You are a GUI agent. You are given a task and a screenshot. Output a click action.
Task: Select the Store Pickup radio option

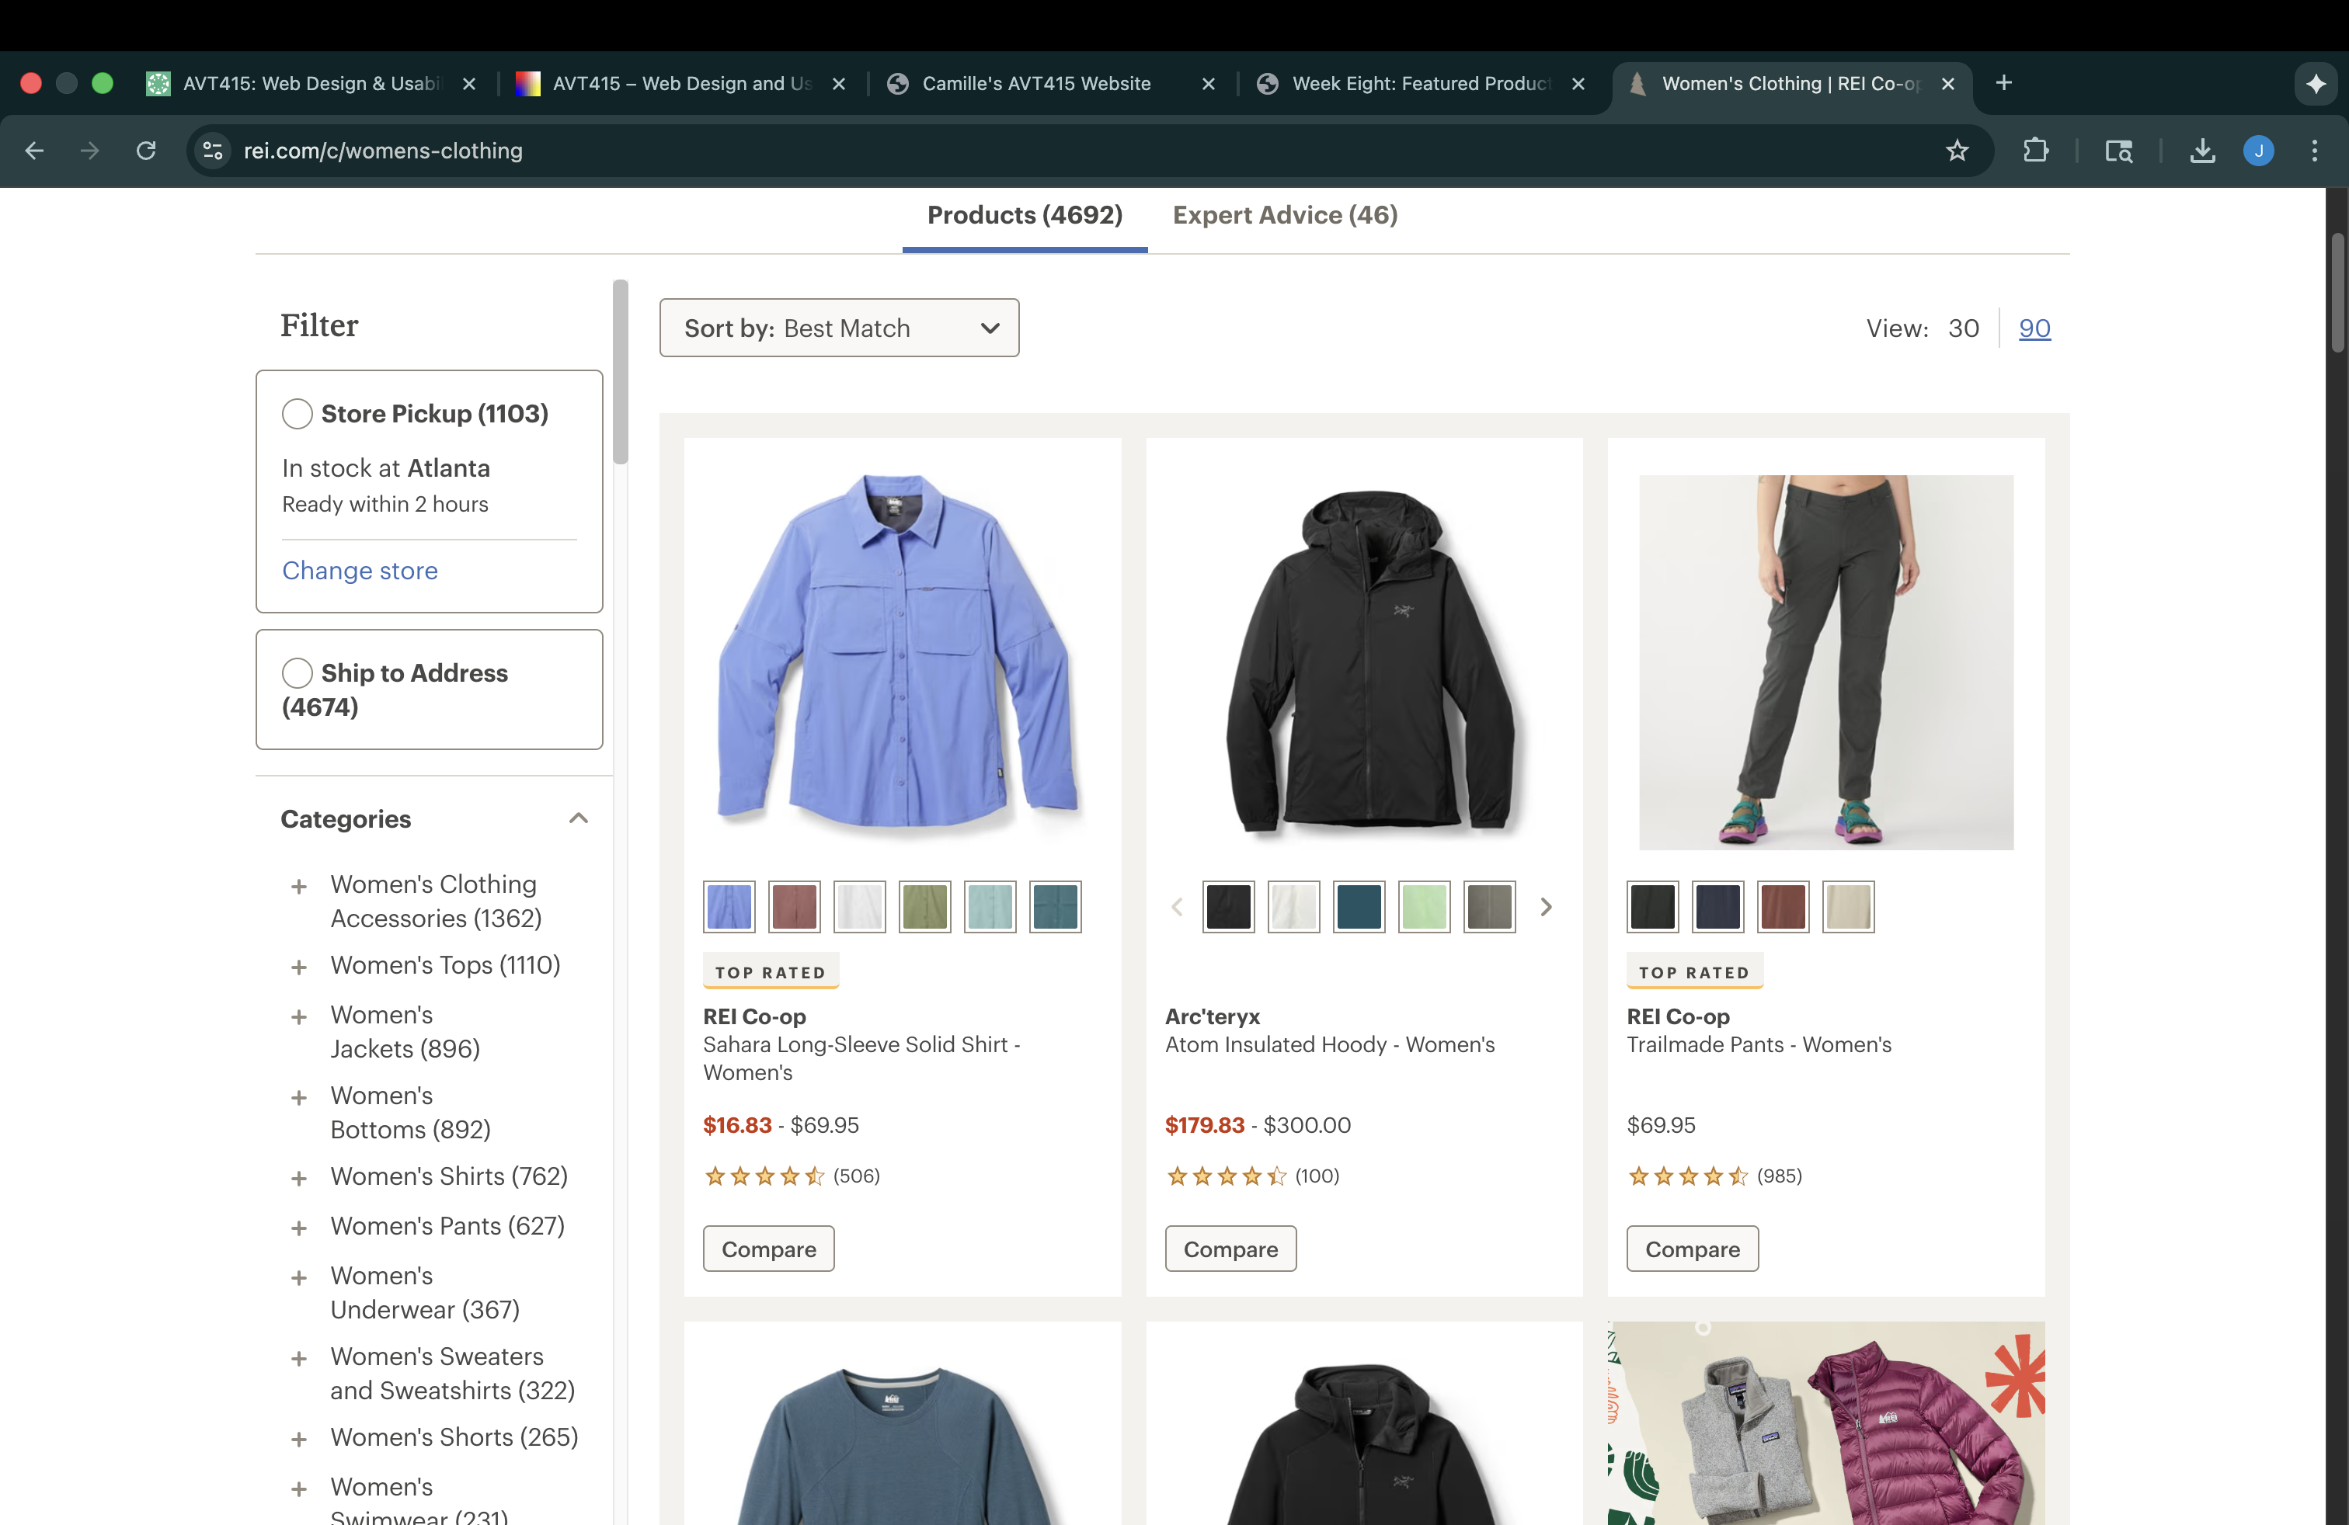pos(297,413)
